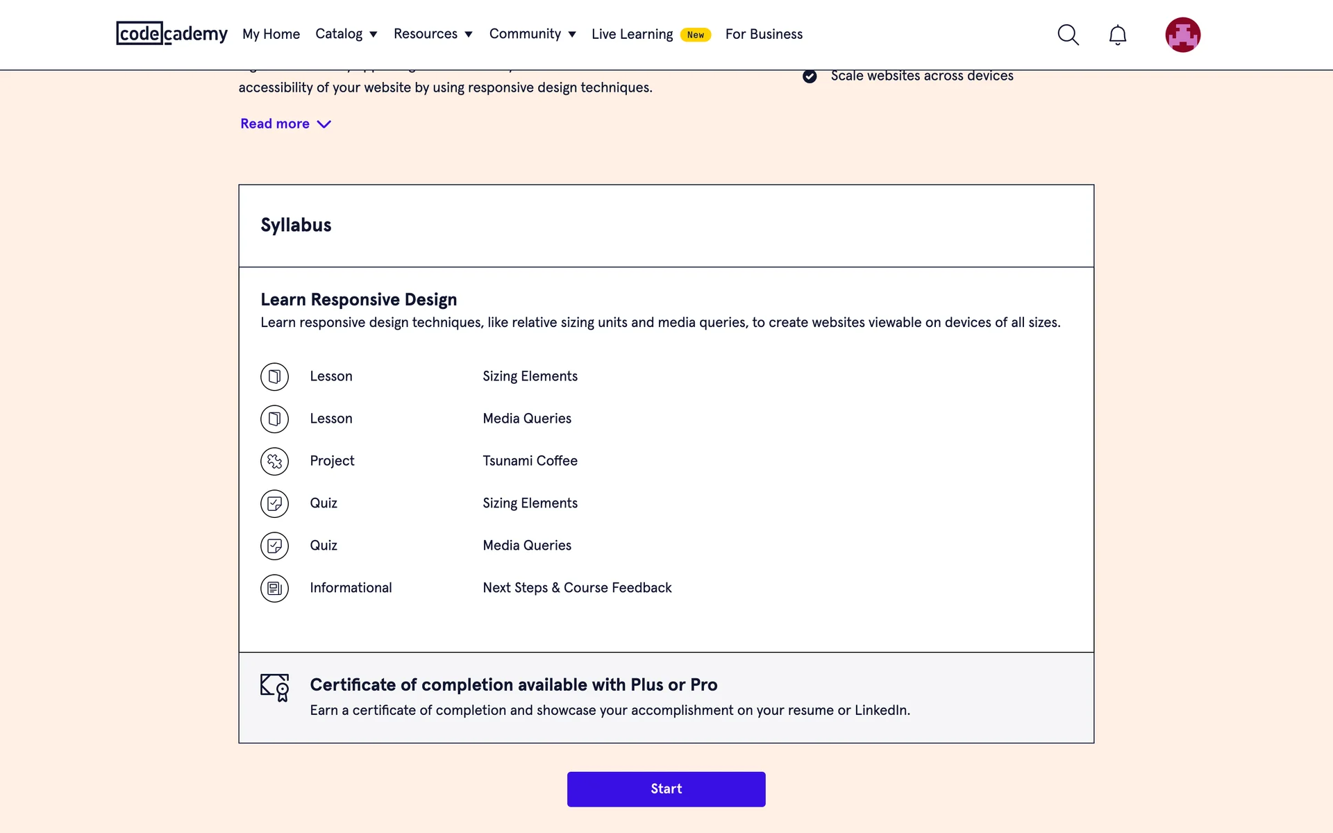Expand the Catalog dropdown menu
Image resolution: width=1333 pixels, height=833 pixels.
[x=346, y=34]
